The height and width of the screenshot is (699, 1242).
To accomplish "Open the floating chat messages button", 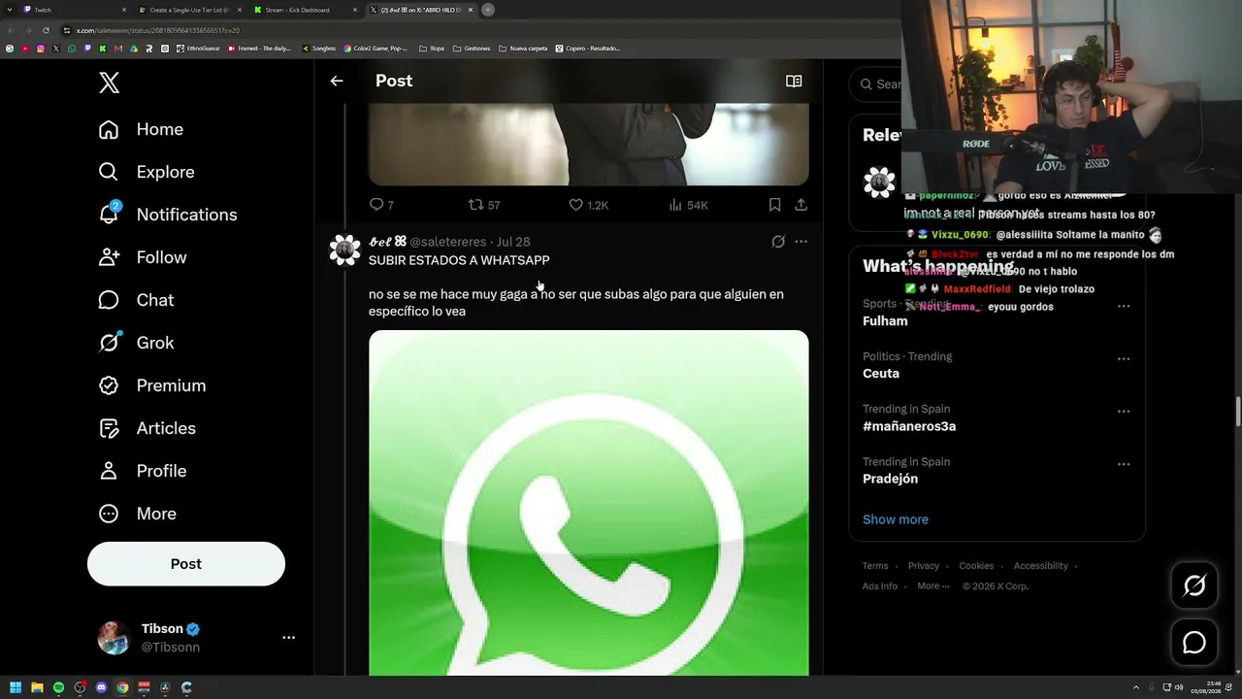I will 1194,643.
